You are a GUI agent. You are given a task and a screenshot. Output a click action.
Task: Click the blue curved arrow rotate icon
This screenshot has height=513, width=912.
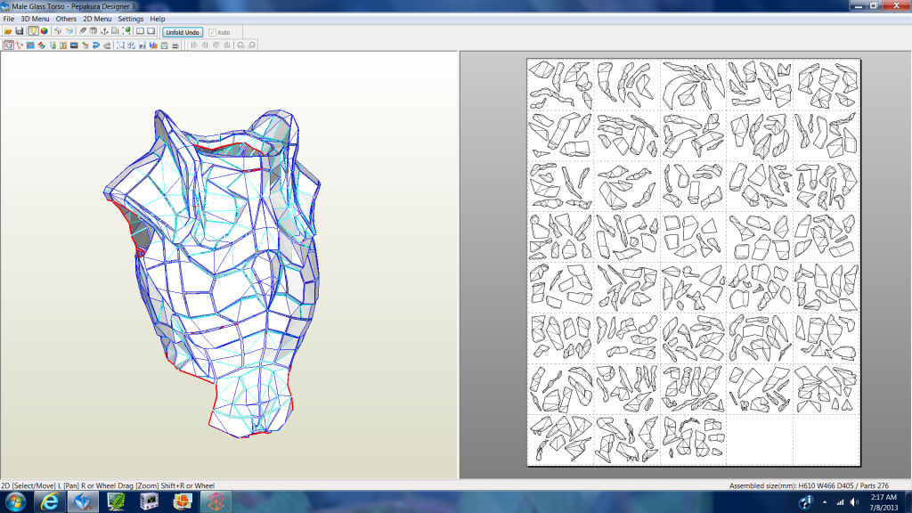point(96,45)
